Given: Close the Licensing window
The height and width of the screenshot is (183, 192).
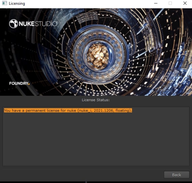Looking at the screenshot, I should coord(185,3).
